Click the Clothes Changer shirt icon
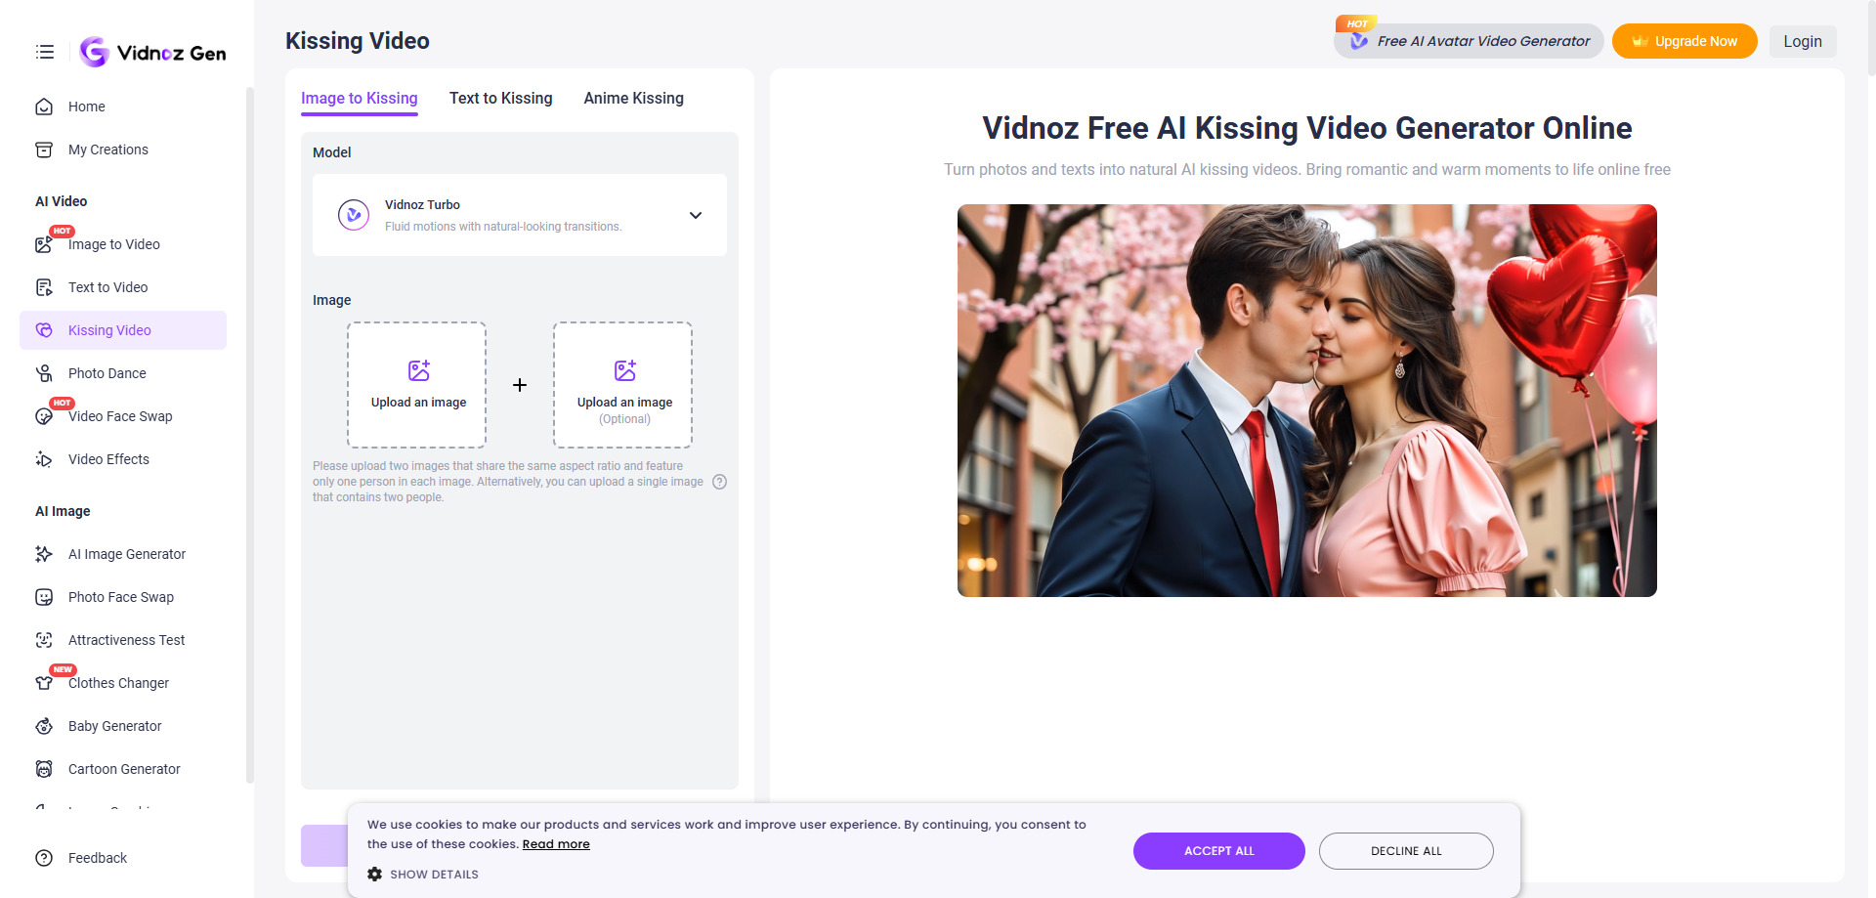The width and height of the screenshot is (1876, 898). click(44, 683)
